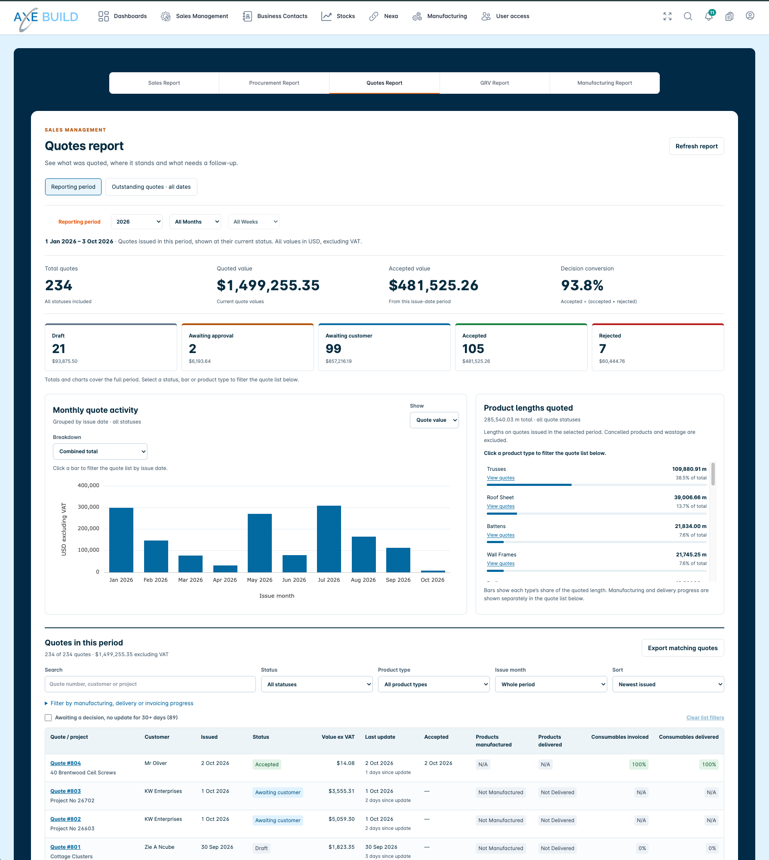Click the User access people icon
The height and width of the screenshot is (860, 769).
click(x=486, y=16)
